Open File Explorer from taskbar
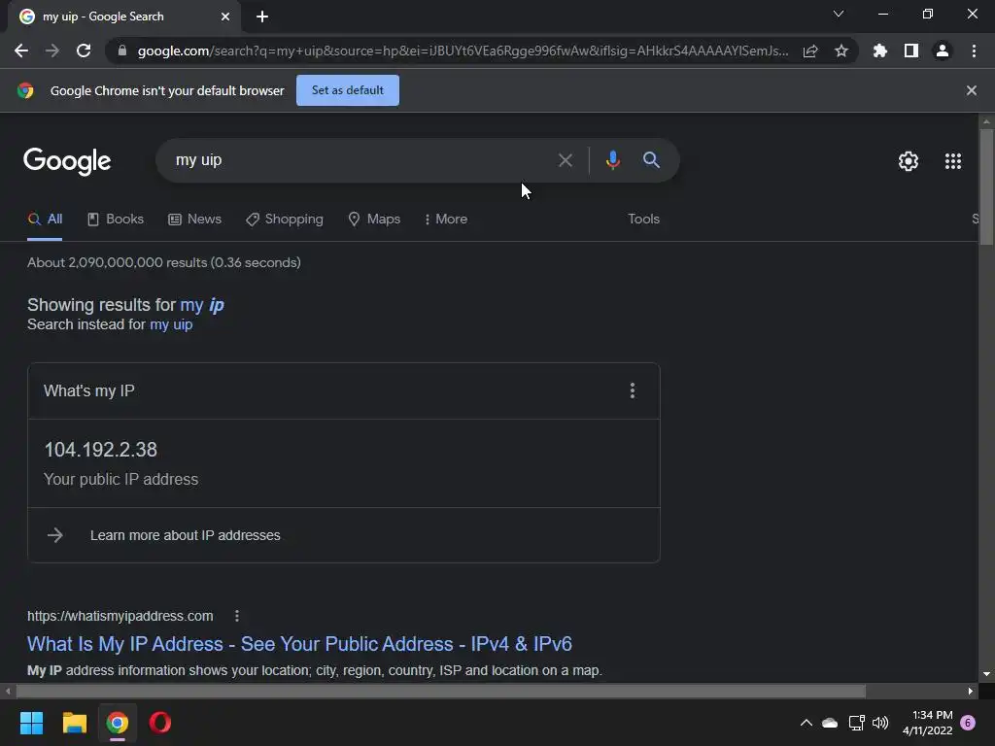 [74, 723]
